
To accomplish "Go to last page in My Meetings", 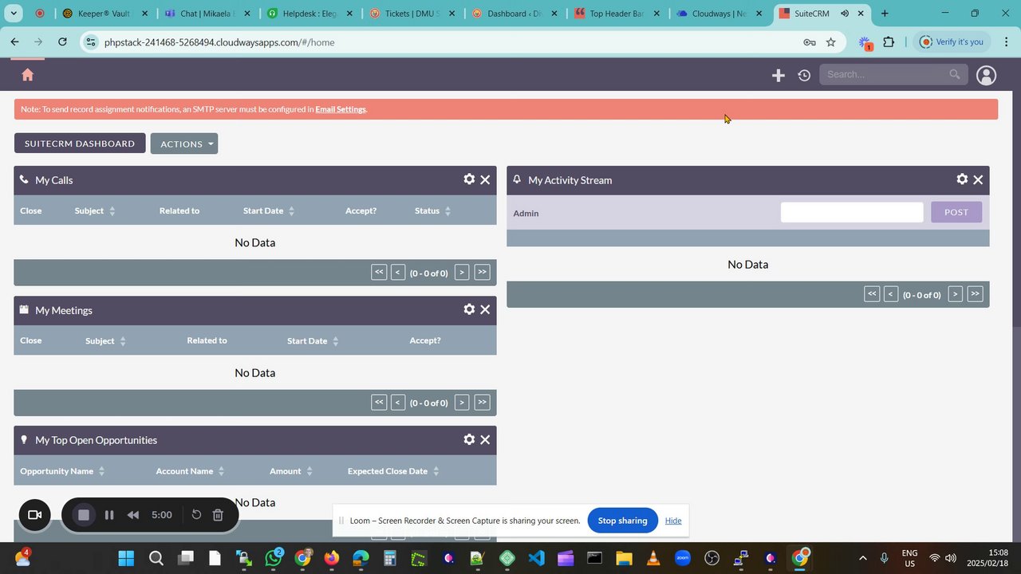I will 482,402.
